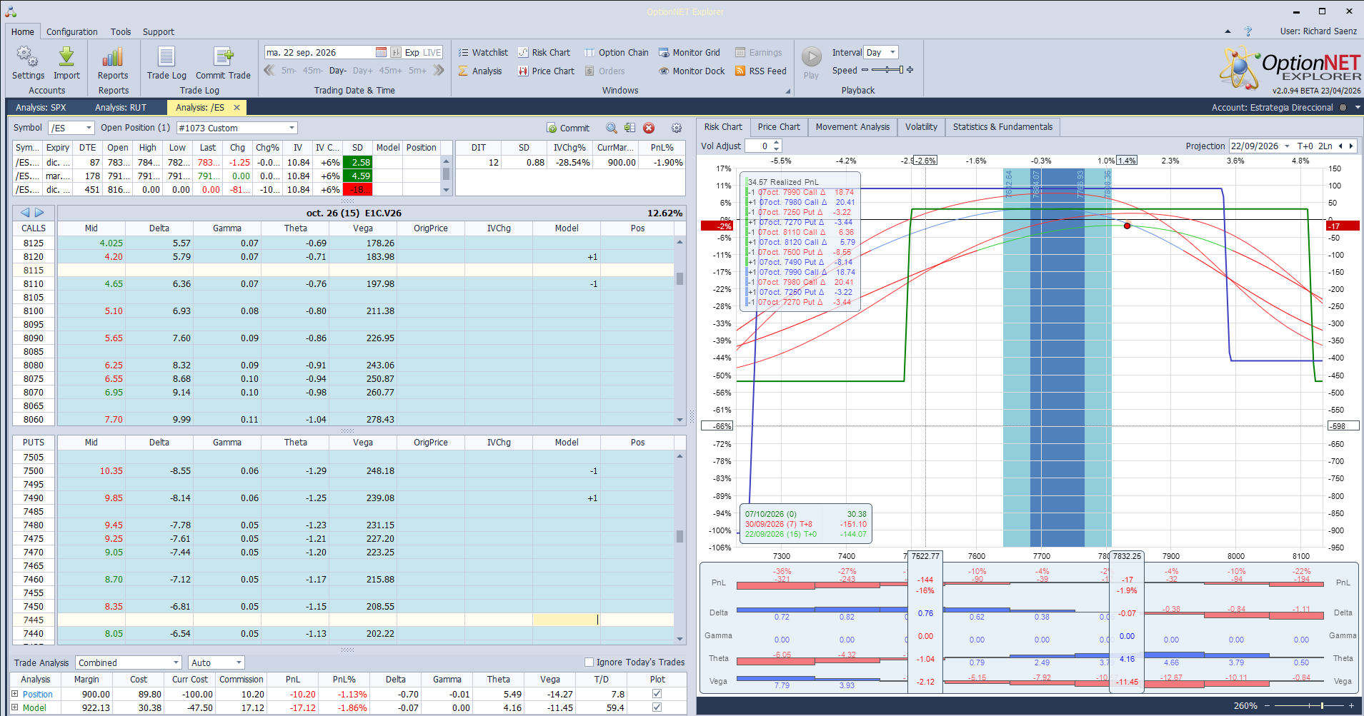Image resolution: width=1364 pixels, height=716 pixels.
Task: Switch to the Analysis: RUT tab
Action: click(x=121, y=108)
